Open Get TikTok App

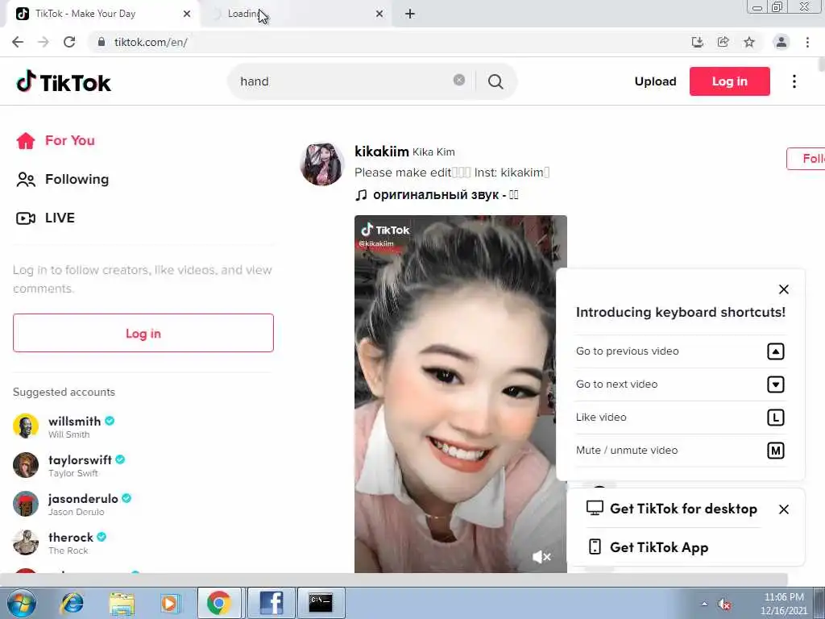pyautogui.click(x=648, y=547)
